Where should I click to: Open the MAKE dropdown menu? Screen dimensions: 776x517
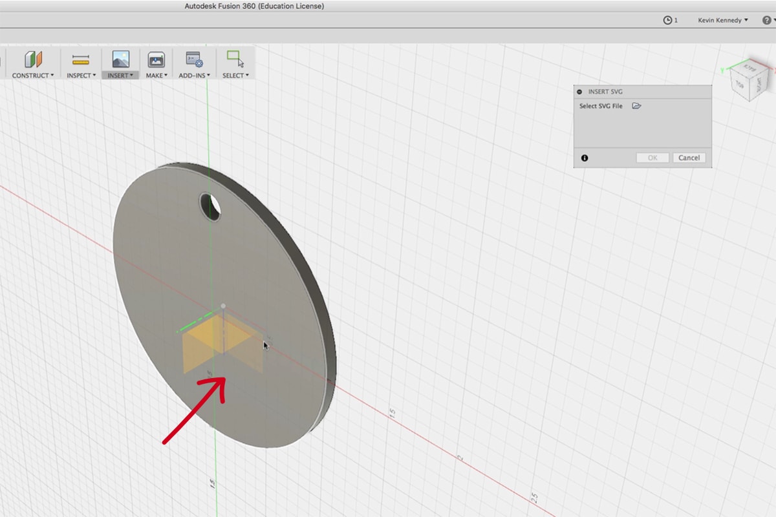(x=156, y=76)
